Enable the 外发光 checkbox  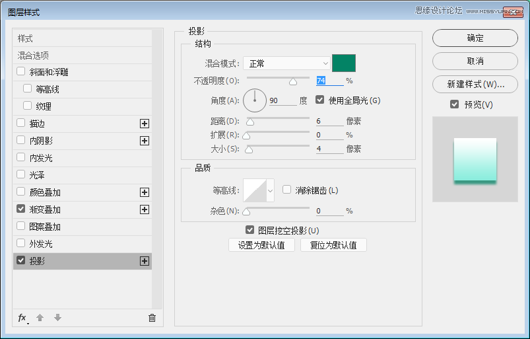pyautogui.click(x=21, y=243)
